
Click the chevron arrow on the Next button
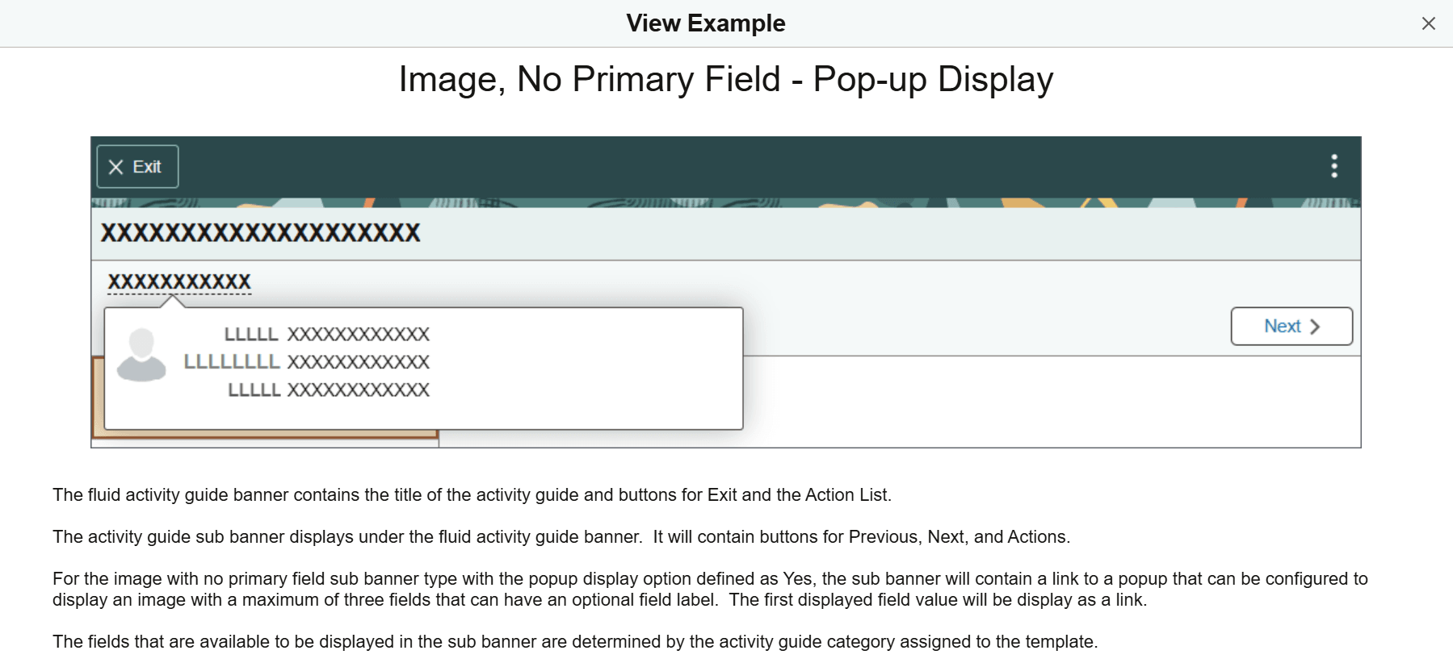point(1317,326)
